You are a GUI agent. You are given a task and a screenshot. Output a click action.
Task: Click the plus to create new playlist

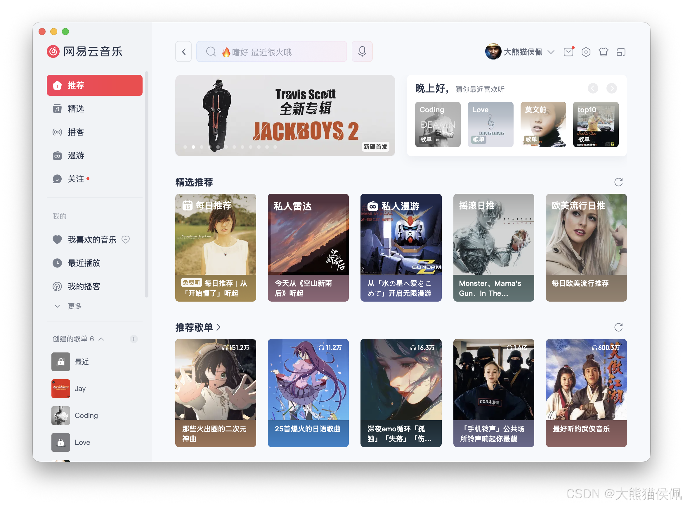pos(134,339)
